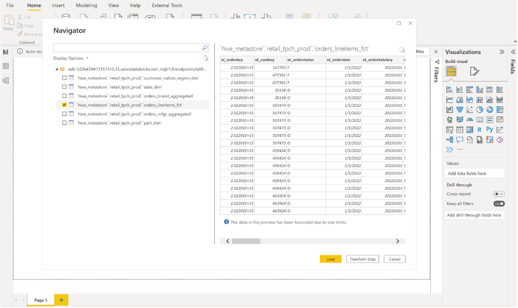Switch to the View ribbon tab
The image size is (518, 308).
114,5
